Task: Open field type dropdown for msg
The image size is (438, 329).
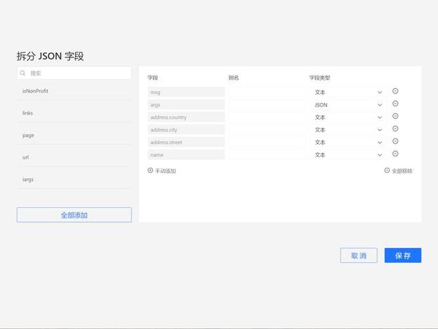Action: (x=347, y=92)
